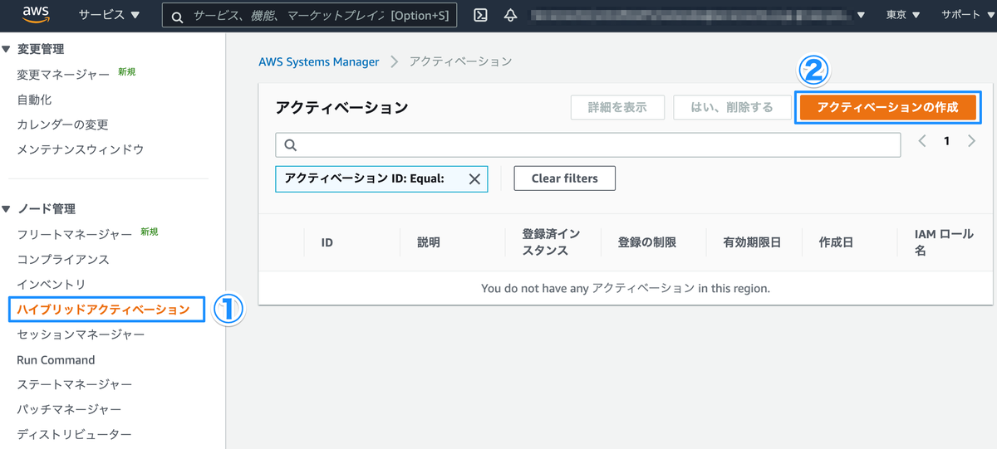
Task: Click the search magnifier in top bar
Action: point(177,16)
